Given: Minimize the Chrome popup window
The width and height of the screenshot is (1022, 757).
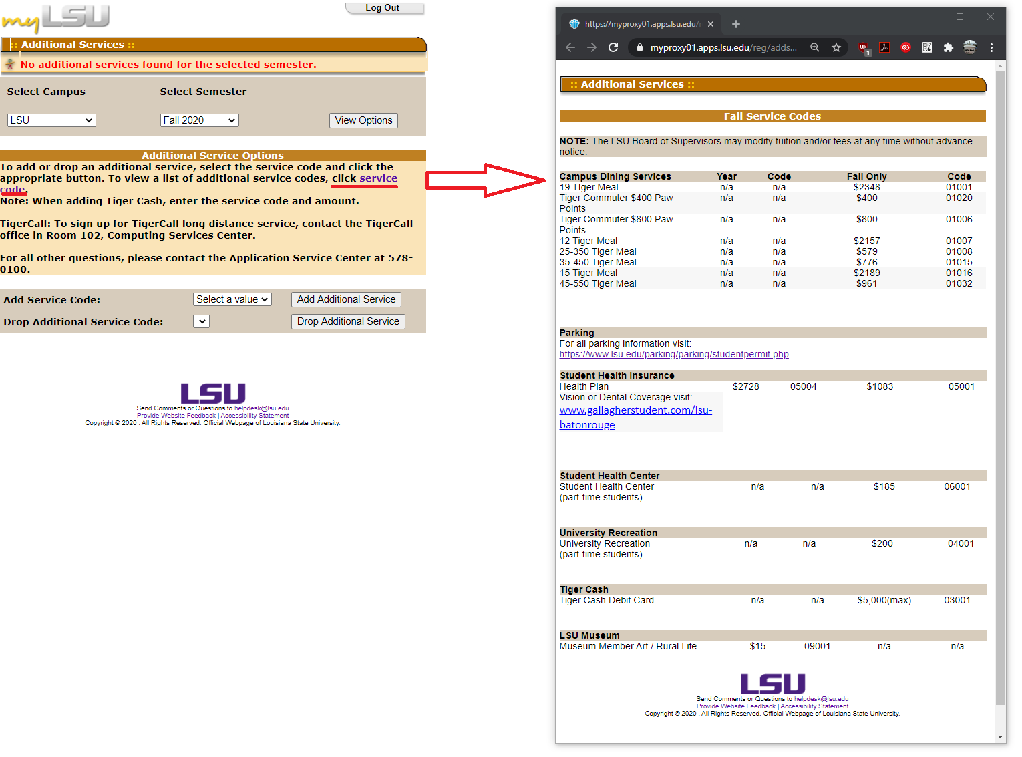Looking at the screenshot, I should pos(929,17).
